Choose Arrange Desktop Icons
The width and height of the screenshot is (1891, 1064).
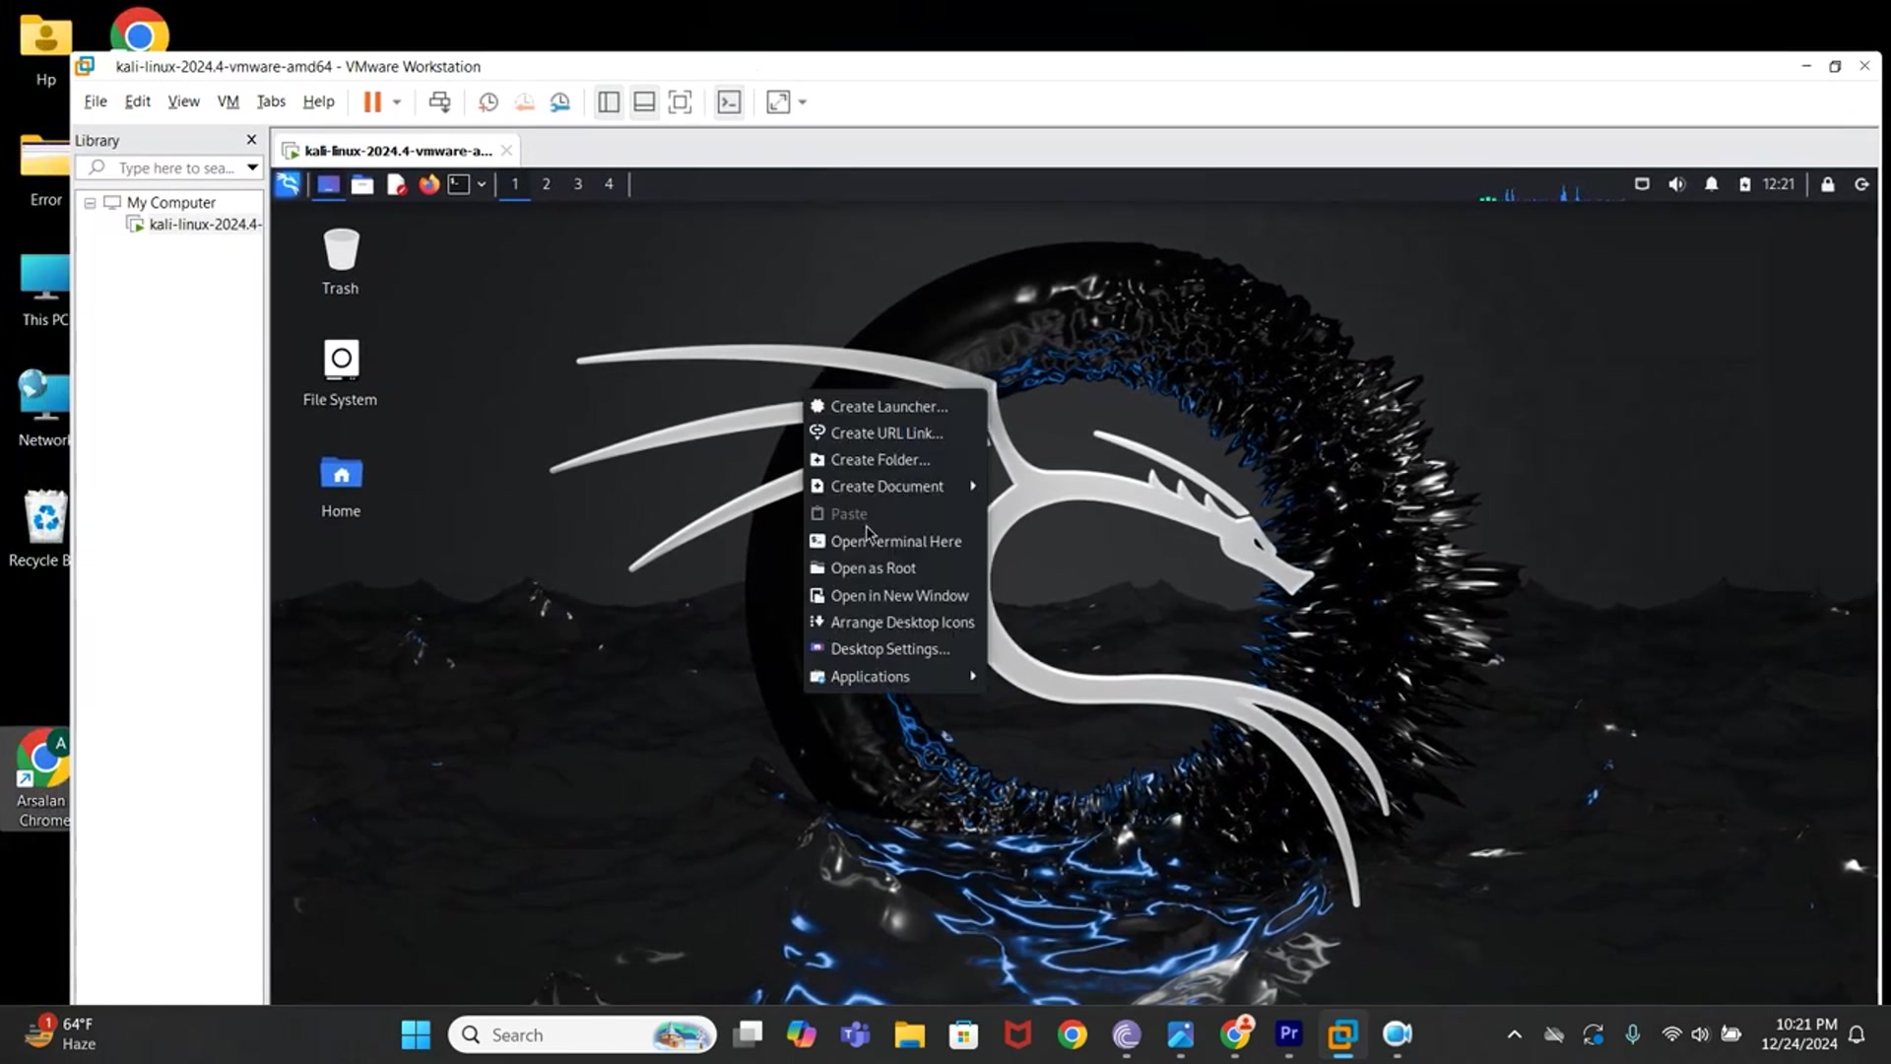(895, 623)
